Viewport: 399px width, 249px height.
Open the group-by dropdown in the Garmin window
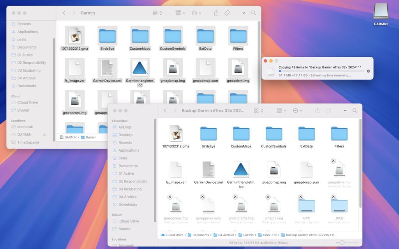[x=180, y=13]
